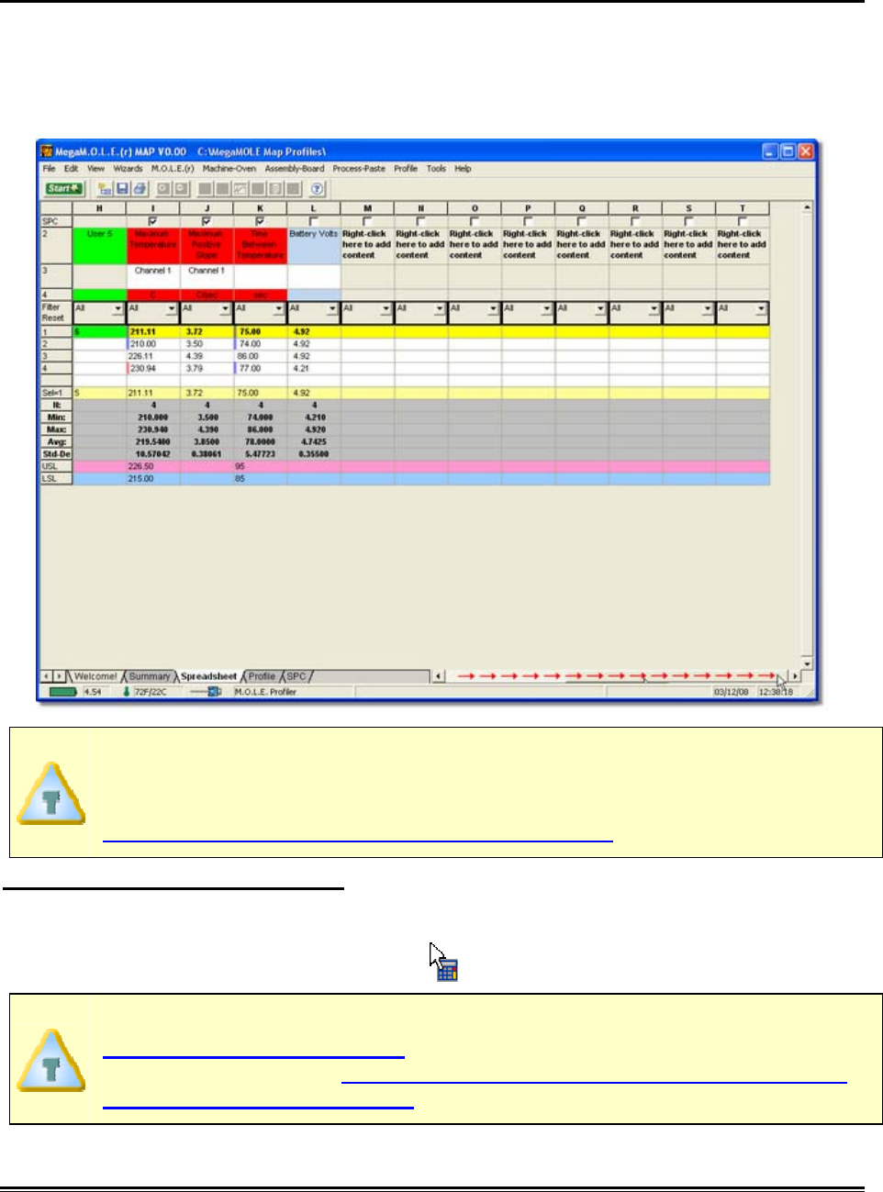Viewport: 883px width, 1192px height.
Task: Click the M.O.L.E. connection status icon
Action: pos(207,692)
